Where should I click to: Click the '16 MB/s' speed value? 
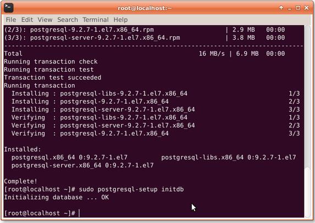coord(212,53)
